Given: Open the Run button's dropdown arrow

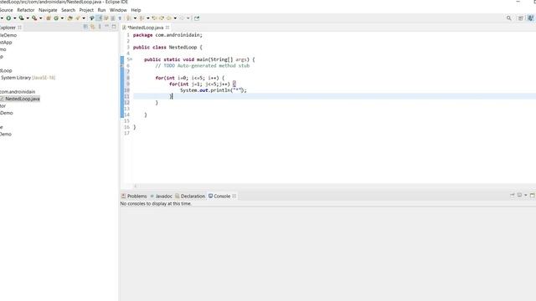Looking at the screenshot, I should click(15, 18).
